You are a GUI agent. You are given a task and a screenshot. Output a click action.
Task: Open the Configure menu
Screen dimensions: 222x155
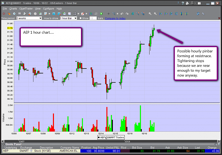pyautogui.click(x=49, y=9)
